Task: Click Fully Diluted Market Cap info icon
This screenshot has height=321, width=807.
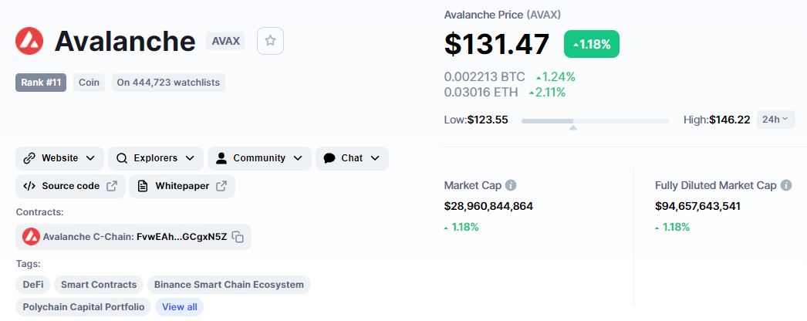Action: click(x=786, y=185)
